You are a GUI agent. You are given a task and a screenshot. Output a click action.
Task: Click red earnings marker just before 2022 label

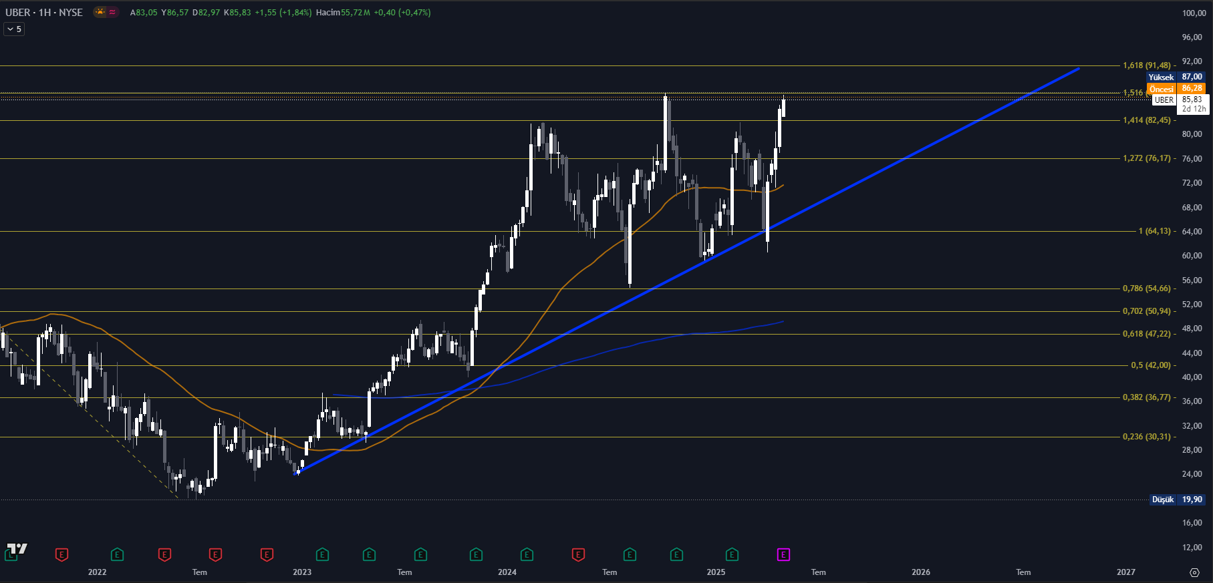click(x=61, y=554)
